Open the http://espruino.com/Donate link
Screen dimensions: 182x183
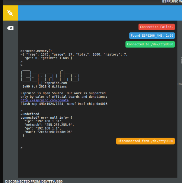[45, 100]
